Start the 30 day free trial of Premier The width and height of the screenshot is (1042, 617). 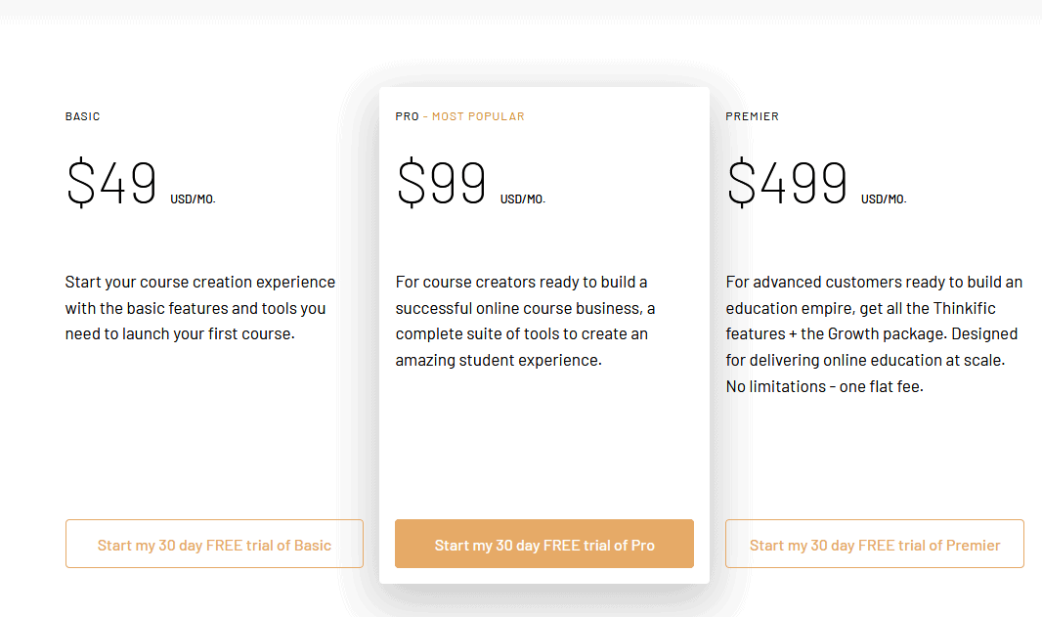875,544
